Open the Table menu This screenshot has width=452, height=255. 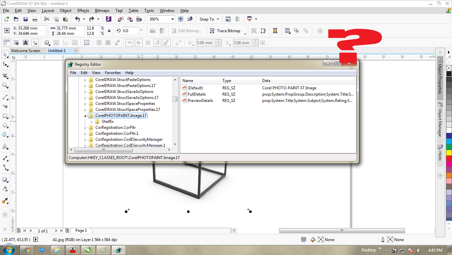[133, 11]
